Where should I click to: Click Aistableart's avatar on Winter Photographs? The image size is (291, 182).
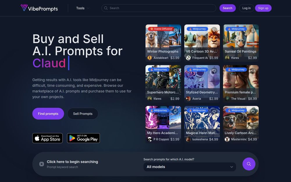click(x=150, y=58)
